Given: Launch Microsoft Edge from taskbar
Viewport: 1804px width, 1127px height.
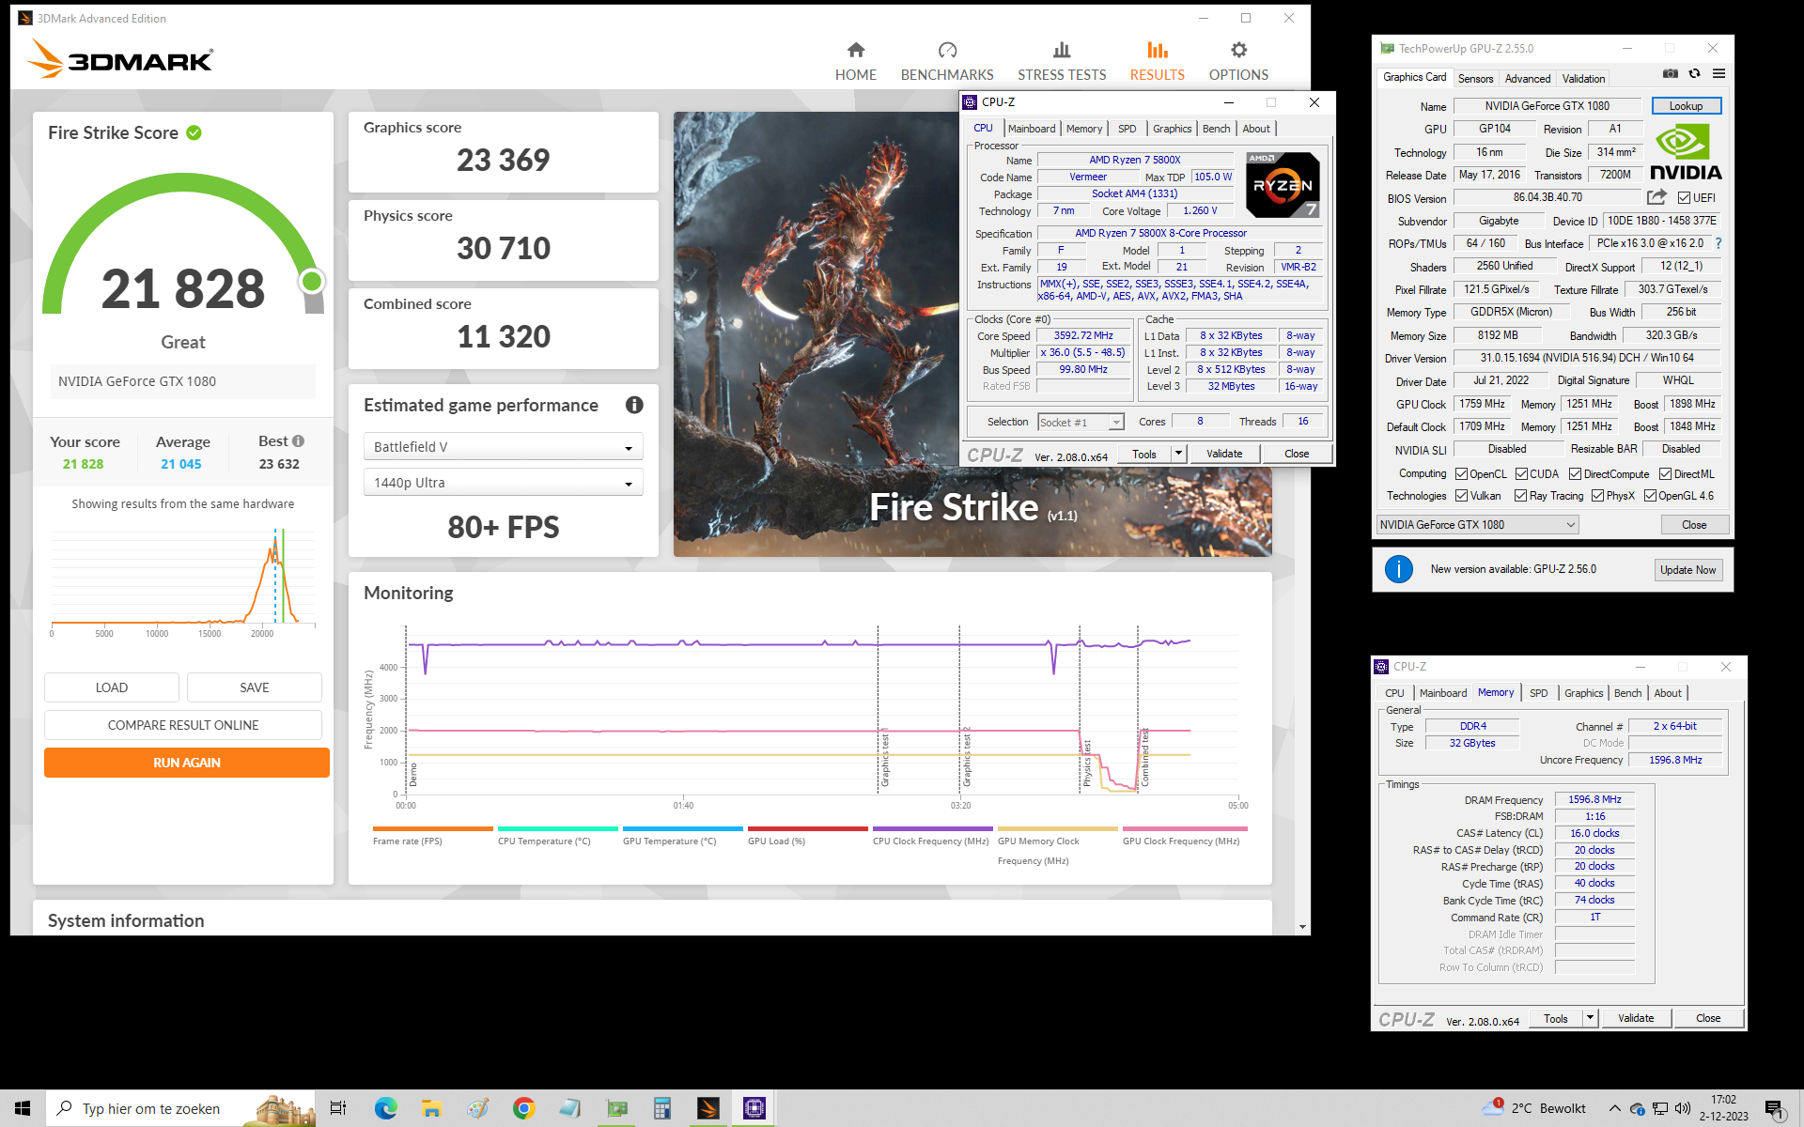Looking at the screenshot, I should coord(385,1108).
